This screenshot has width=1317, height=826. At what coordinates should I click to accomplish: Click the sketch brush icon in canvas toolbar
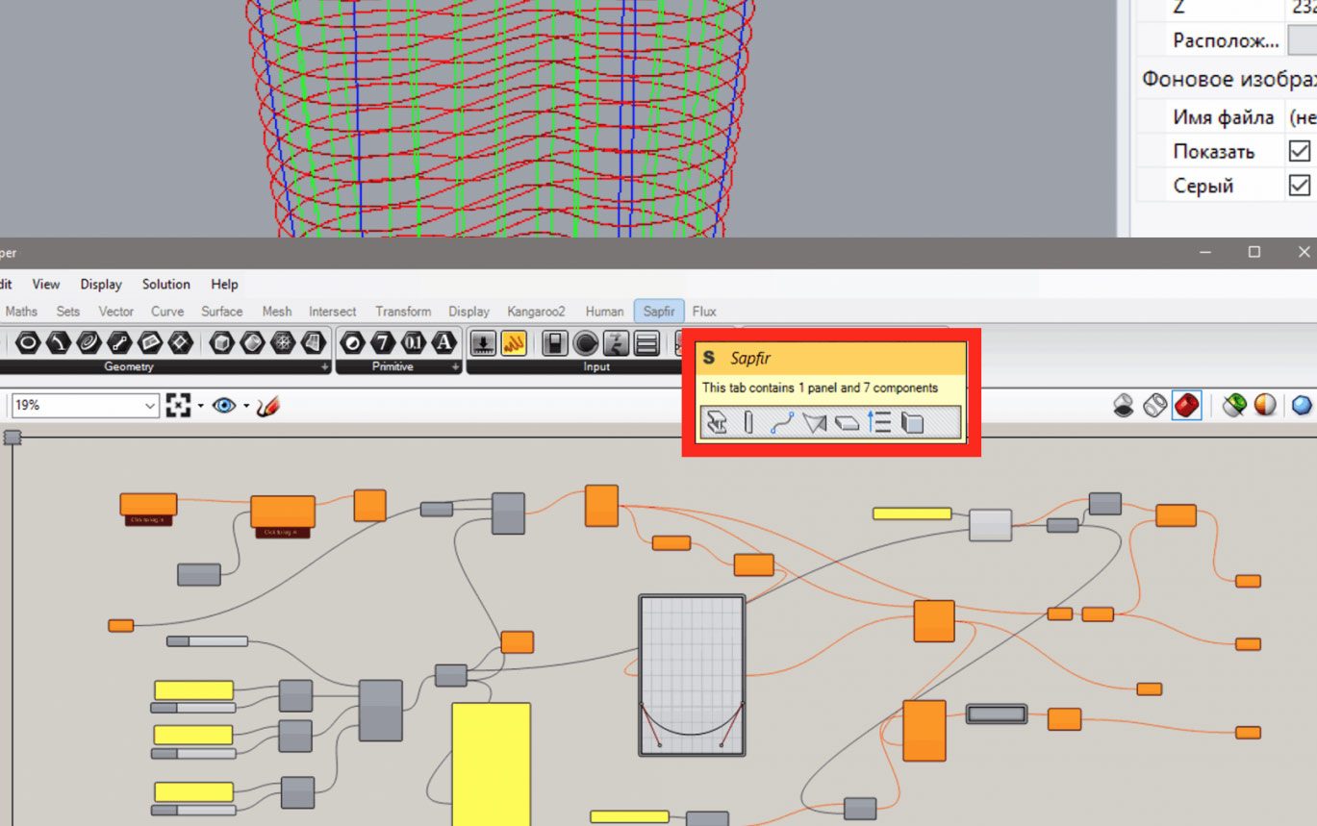(x=268, y=406)
